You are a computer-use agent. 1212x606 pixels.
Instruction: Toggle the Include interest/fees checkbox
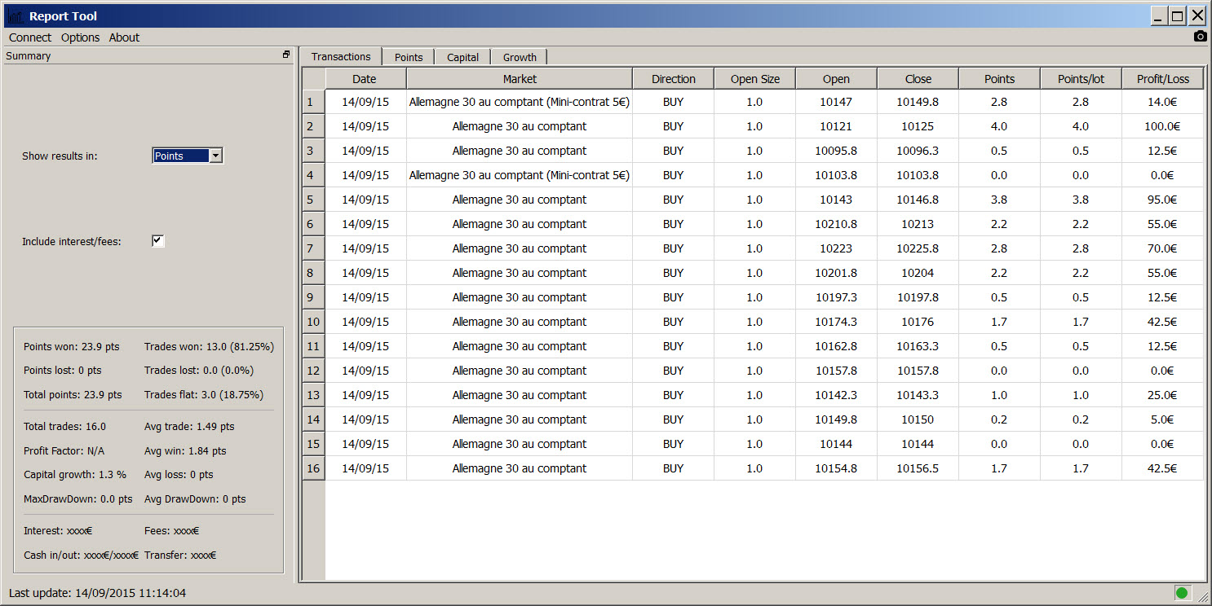[158, 241]
